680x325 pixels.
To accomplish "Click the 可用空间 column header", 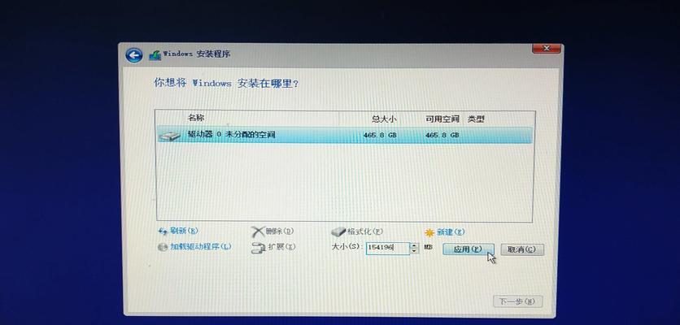I will [442, 119].
